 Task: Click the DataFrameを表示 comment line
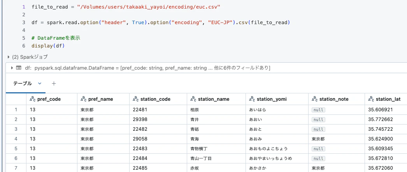56,38
